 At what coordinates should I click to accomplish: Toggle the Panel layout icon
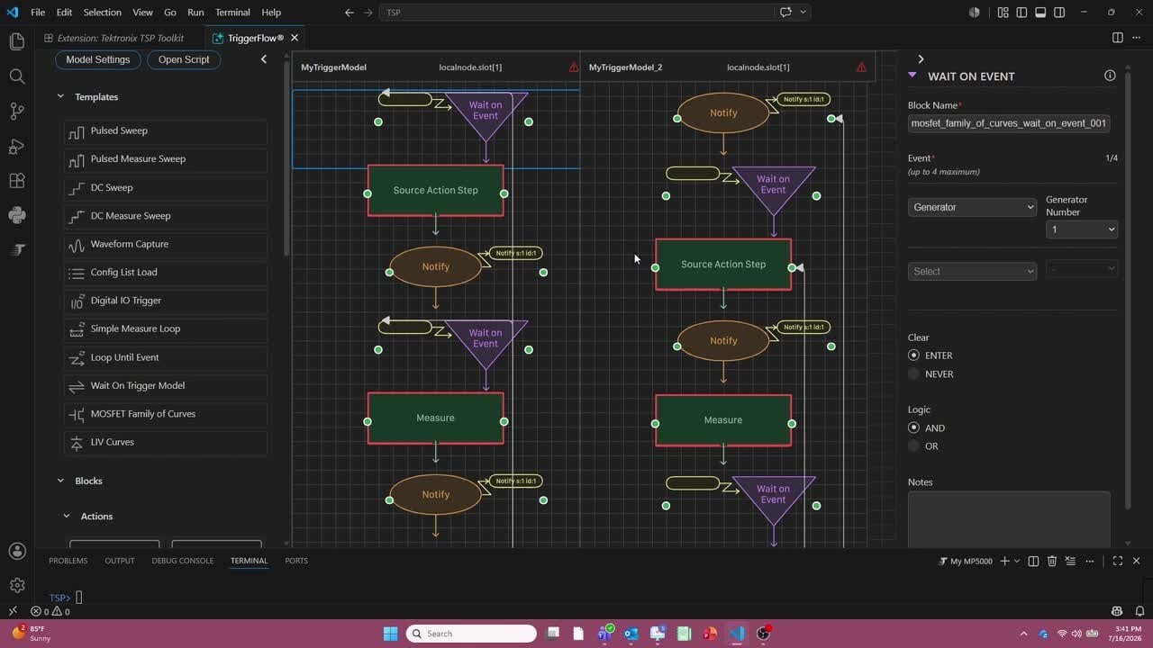(x=1040, y=13)
